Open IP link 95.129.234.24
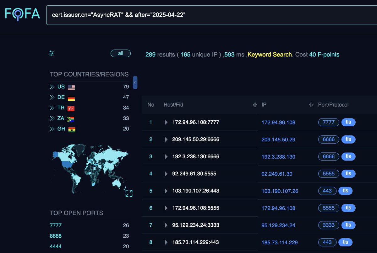This screenshot has height=253, width=377. pos(278,225)
